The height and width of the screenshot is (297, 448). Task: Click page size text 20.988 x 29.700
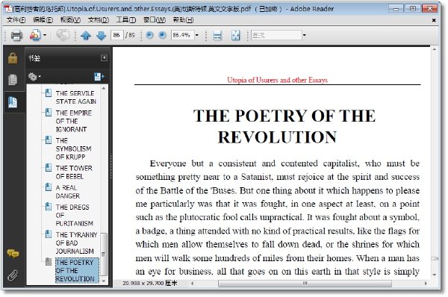click(150, 283)
